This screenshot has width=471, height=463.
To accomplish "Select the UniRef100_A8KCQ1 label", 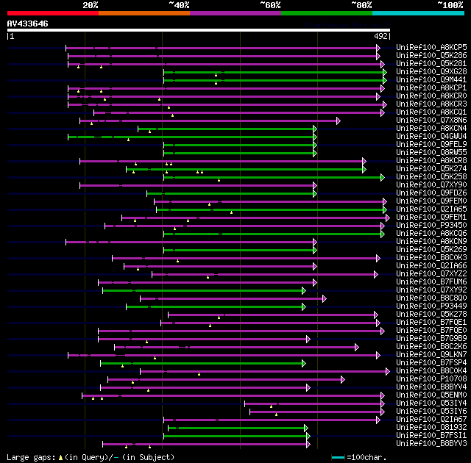I will 431,112.
